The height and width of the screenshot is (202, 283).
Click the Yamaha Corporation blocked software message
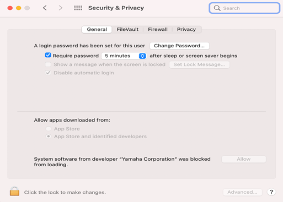click(122, 162)
